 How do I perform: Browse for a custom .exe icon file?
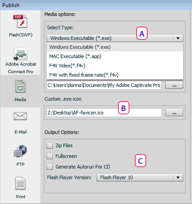[x=174, y=113]
